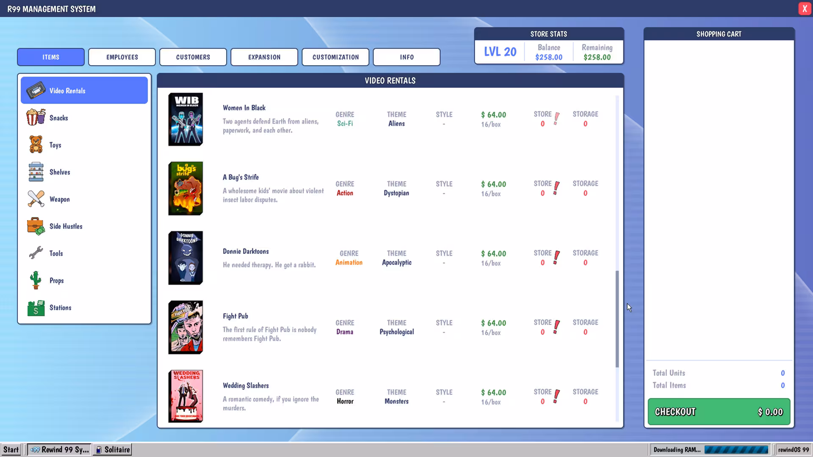Open the Info tab button

[x=406, y=57]
